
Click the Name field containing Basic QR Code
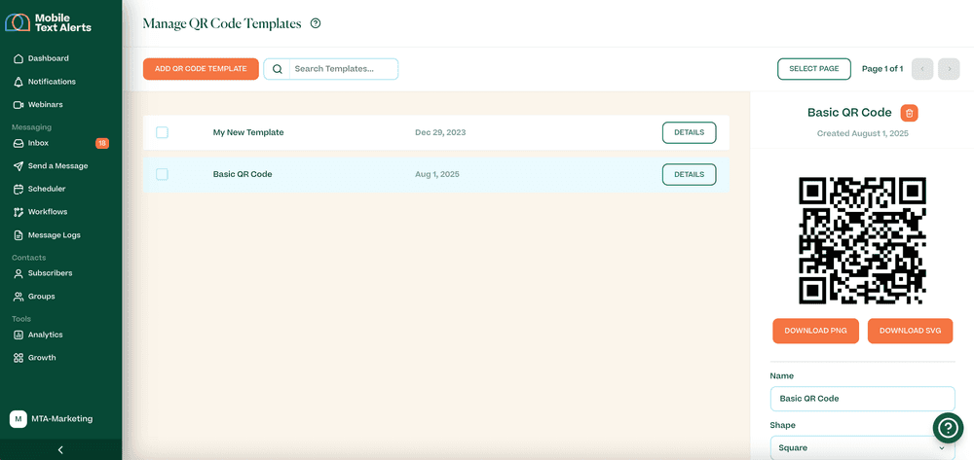[862, 399]
